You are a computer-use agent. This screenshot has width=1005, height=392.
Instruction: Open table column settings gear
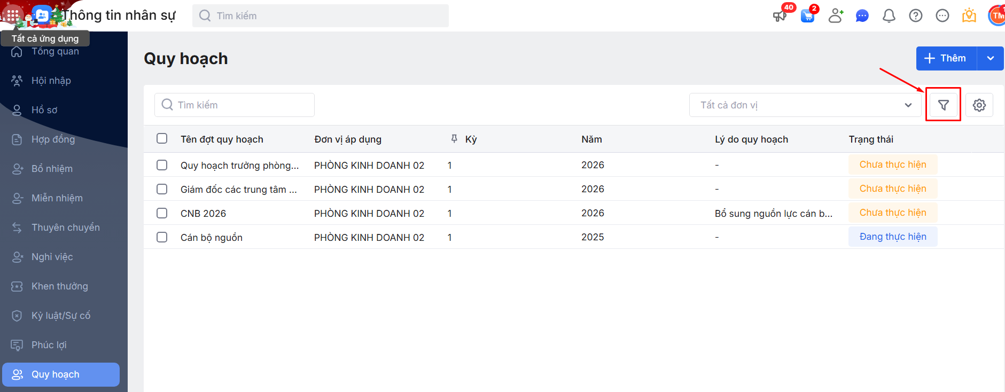(979, 105)
